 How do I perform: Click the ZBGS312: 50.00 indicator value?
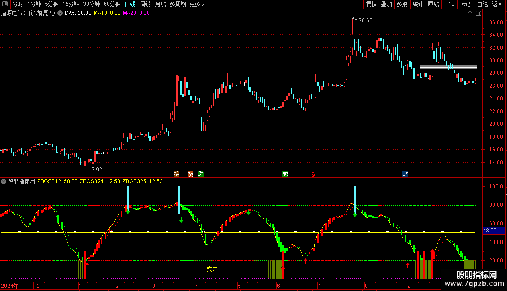tap(57, 181)
